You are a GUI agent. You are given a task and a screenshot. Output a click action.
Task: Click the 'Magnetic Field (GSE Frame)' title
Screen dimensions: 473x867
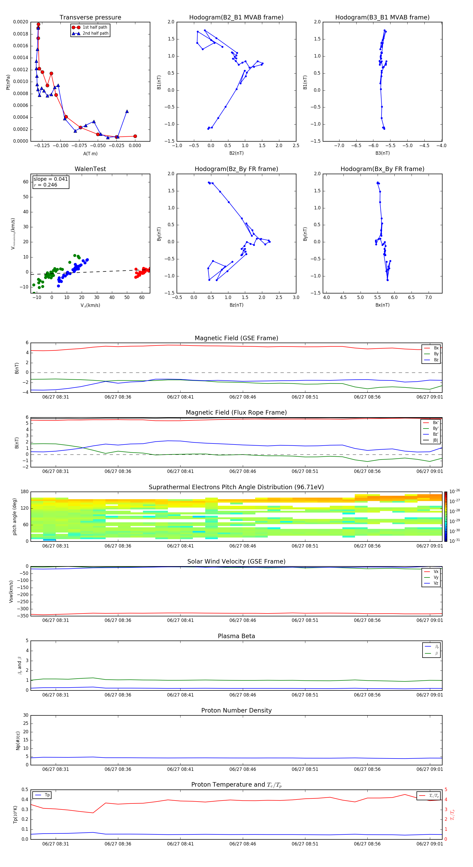[236, 338]
